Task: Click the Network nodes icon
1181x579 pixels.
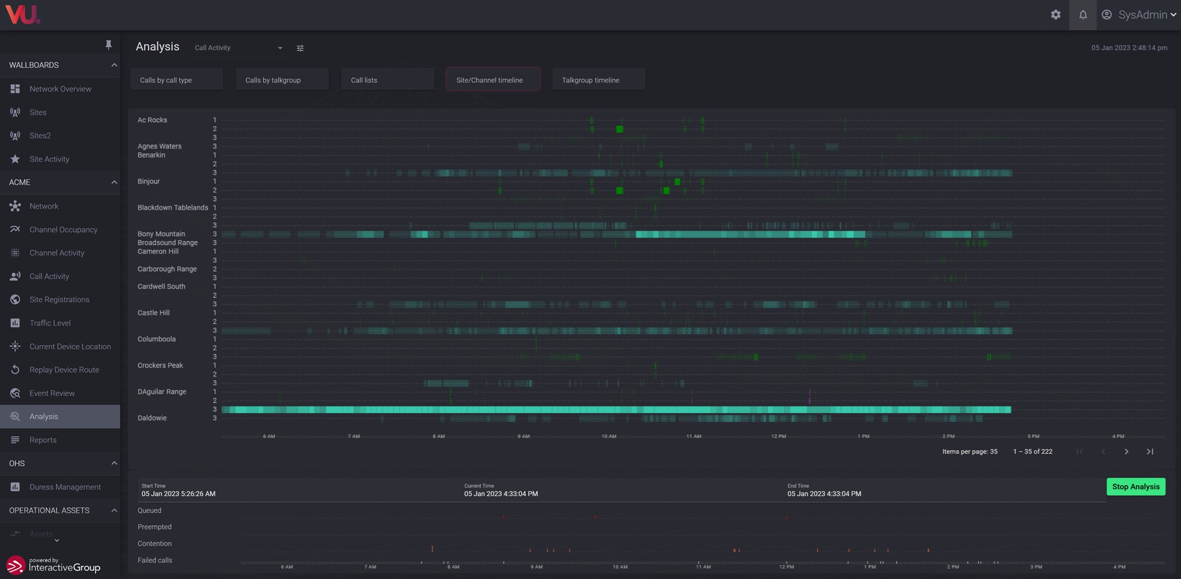Action: [15, 206]
